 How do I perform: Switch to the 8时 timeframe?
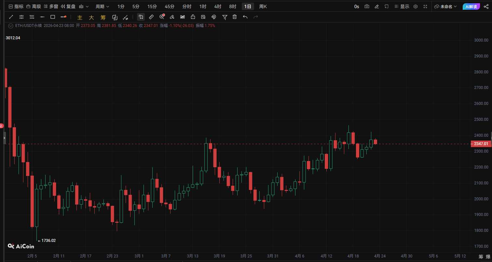[x=233, y=6]
